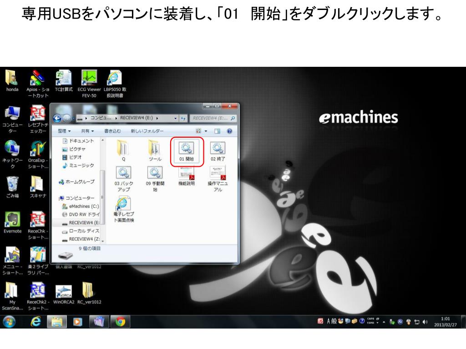466x349 pixels.
Task: Select eMachines (C:) drive
Action: [80, 206]
